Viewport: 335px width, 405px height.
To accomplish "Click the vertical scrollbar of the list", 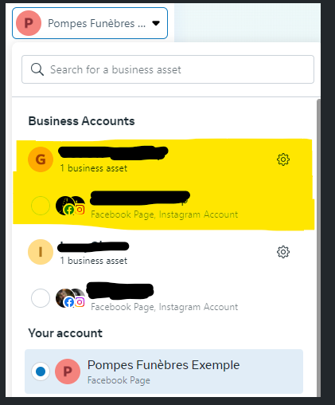I will pyautogui.click(x=318, y=247).
